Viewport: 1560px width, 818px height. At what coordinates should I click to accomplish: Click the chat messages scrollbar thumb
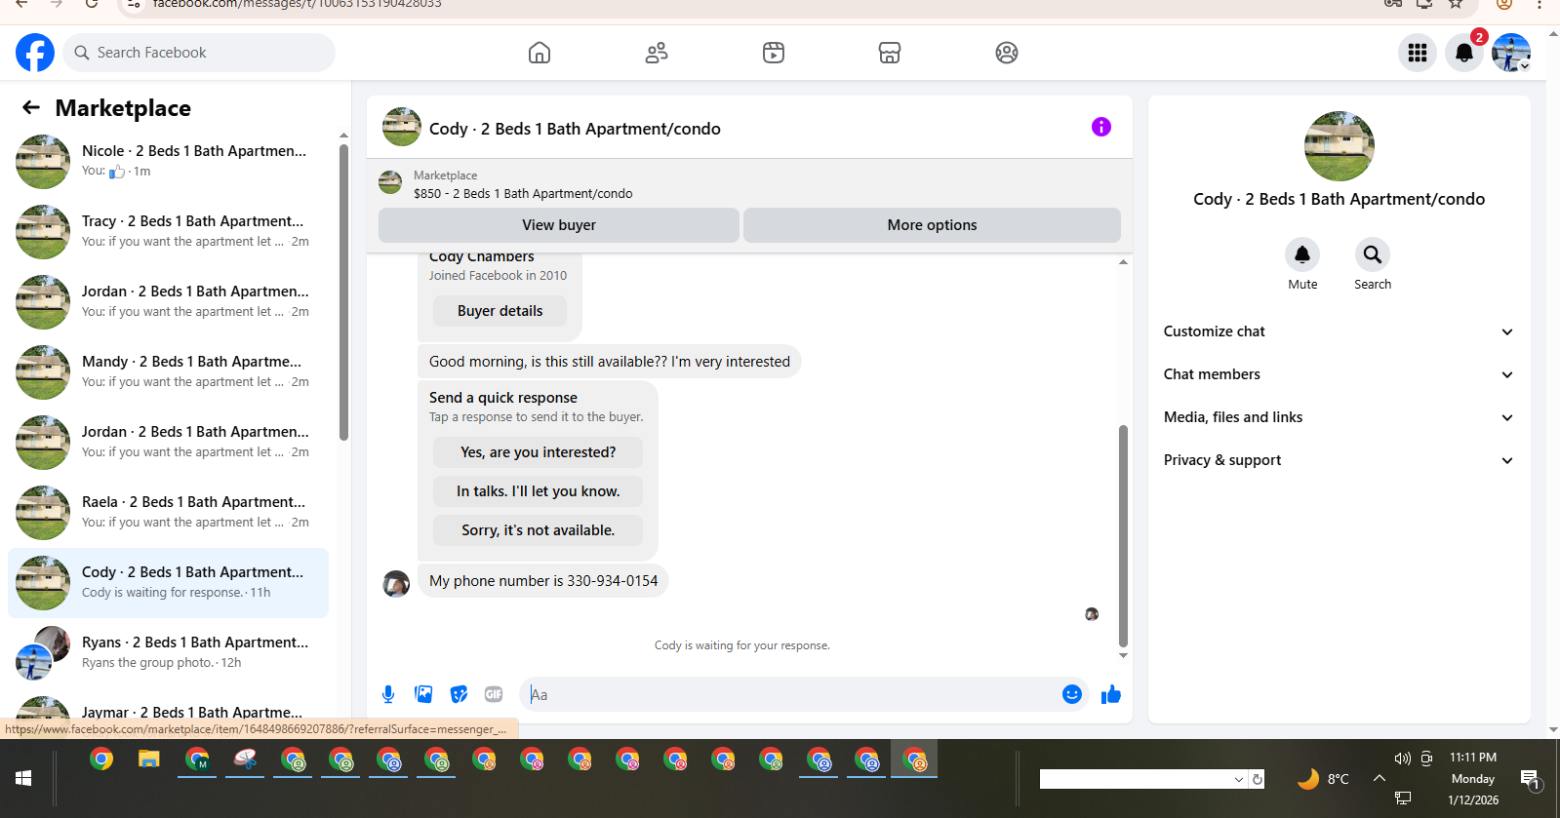pyautogui.click(x=1123, y=535)
